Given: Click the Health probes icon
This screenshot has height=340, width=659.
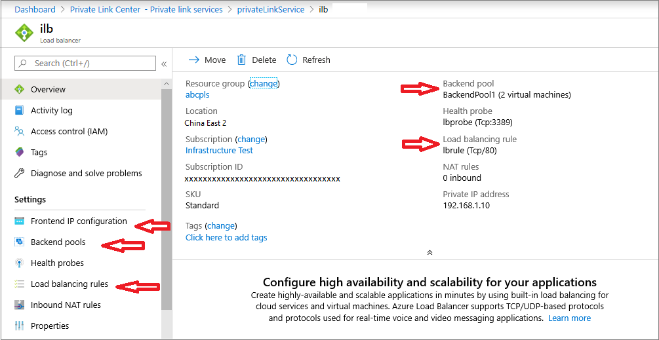Looking at the screenshot, I should point(19,263).
